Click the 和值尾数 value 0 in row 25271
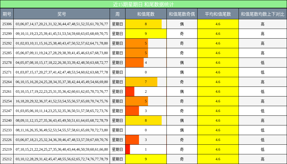This screenshot has height=164, width=287. (x=146, y=72)
